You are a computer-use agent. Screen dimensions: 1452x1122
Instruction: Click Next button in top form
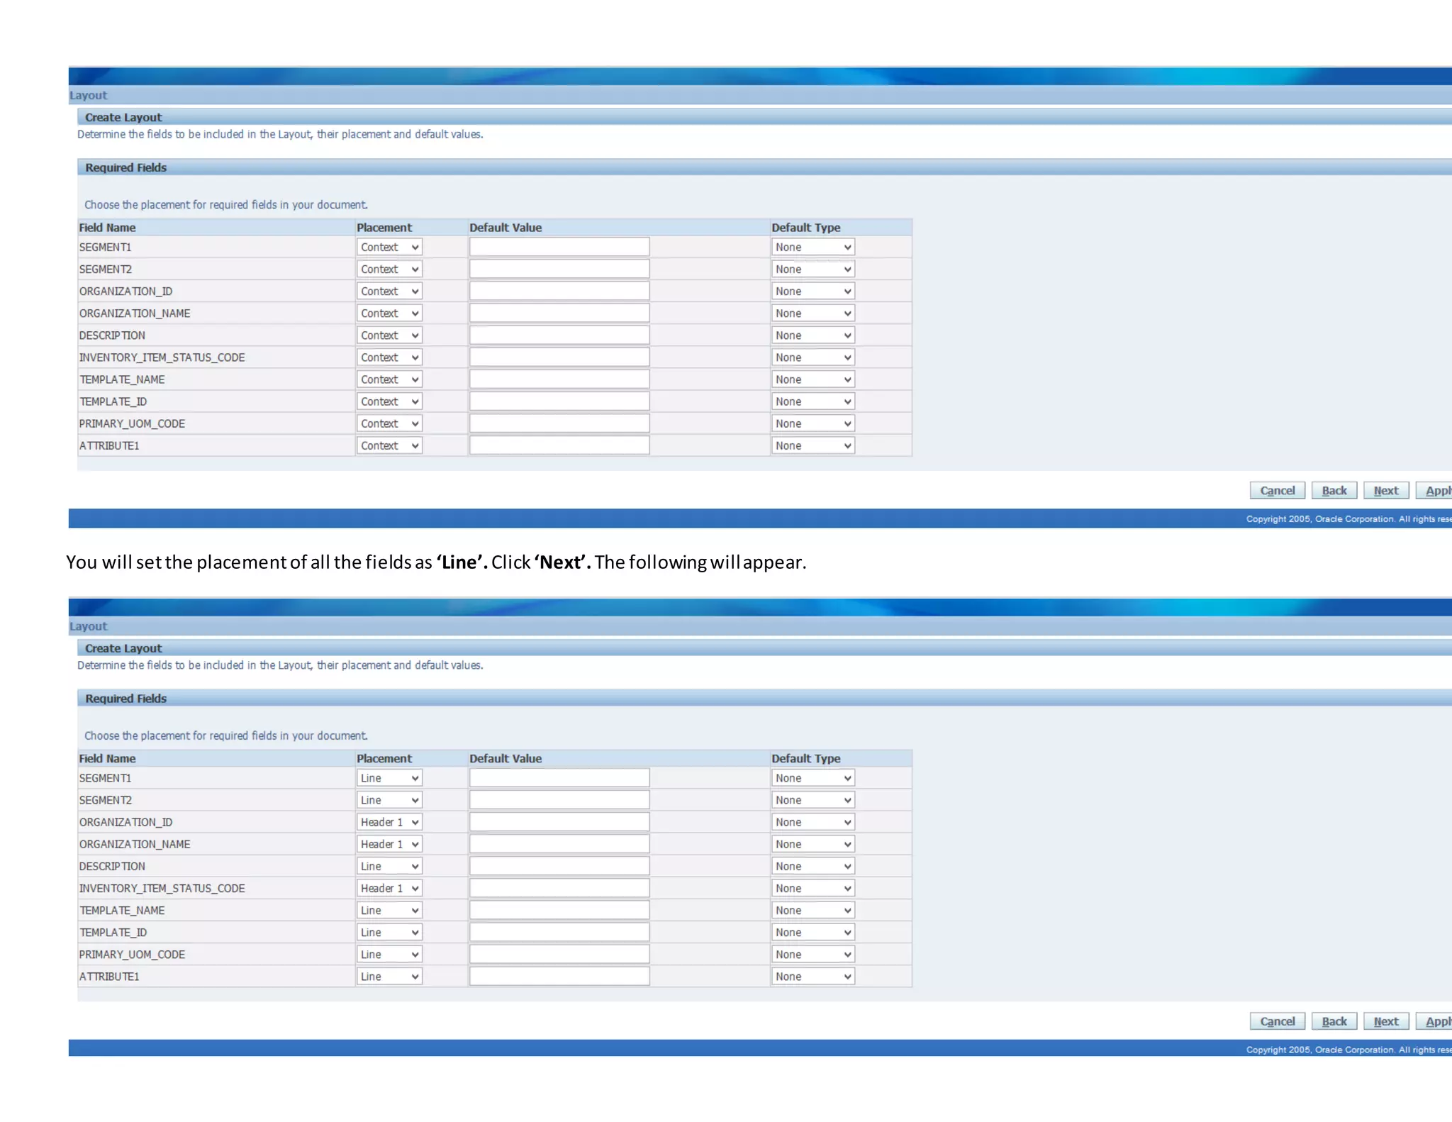1385,490
